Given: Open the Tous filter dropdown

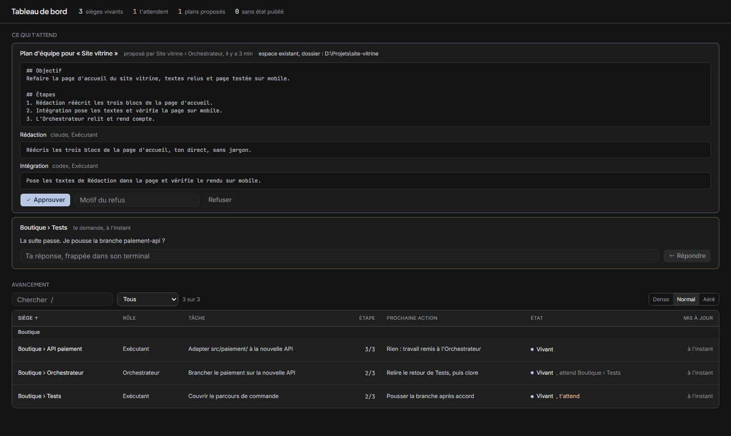Looking at the screenshot, I should 148,299.
